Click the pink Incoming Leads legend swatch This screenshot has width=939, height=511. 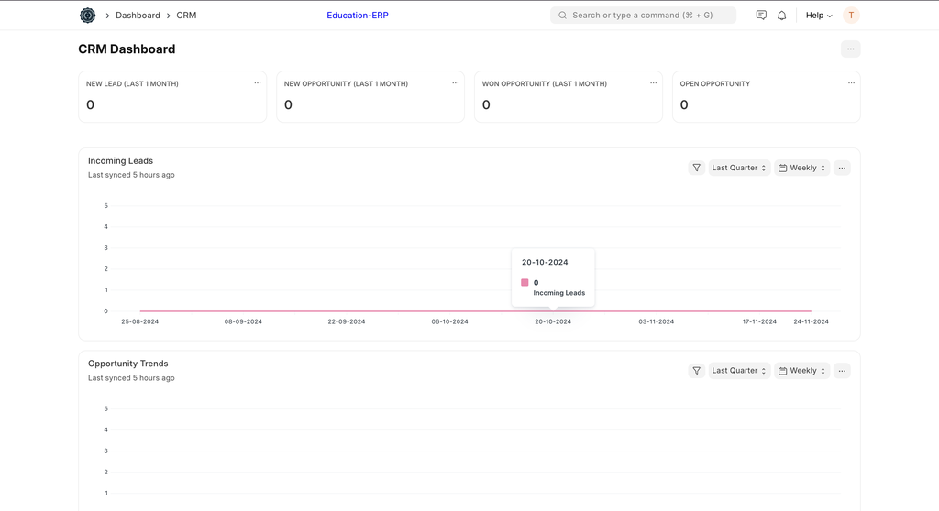pos(525,282)
